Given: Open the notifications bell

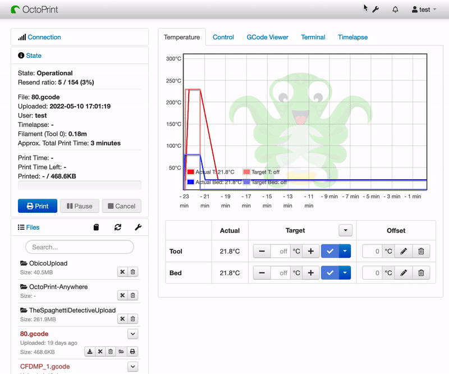Looking at the screenshot, I should (395, 10).
